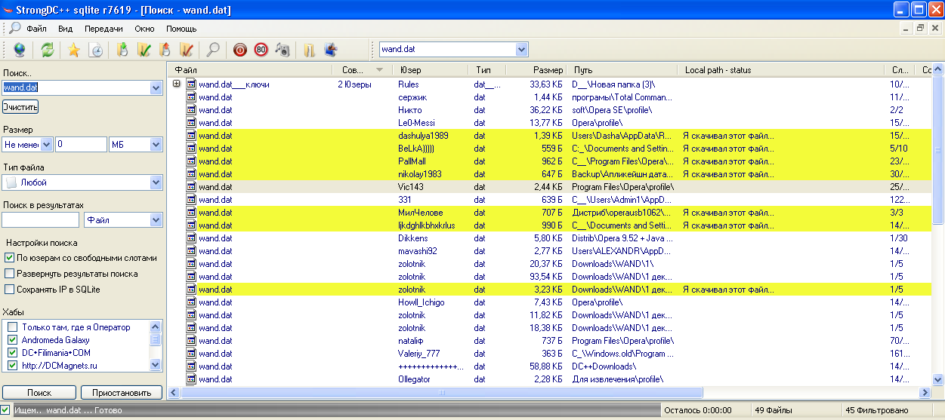Click the Поиск button at the bottom

pos(39,393)
